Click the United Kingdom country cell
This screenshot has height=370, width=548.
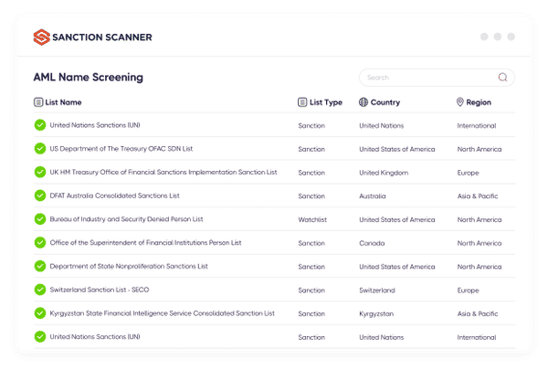[384, 173]
